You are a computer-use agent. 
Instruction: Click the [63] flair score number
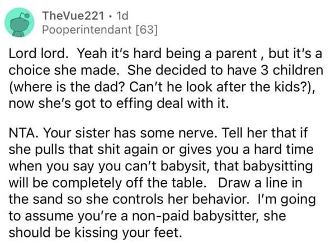(147, 30)
